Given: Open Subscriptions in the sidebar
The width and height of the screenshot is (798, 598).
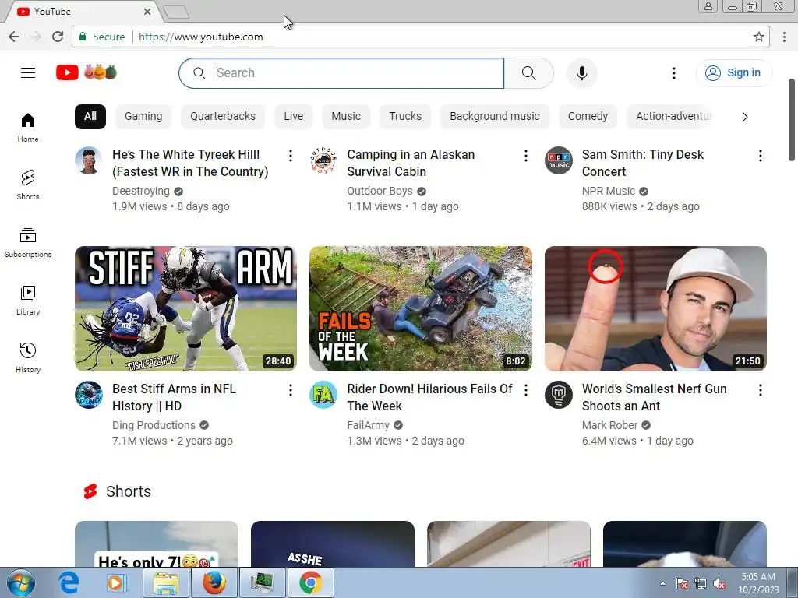Looking at the screenshot, I should pyautogui.click(x=28, y=243).
